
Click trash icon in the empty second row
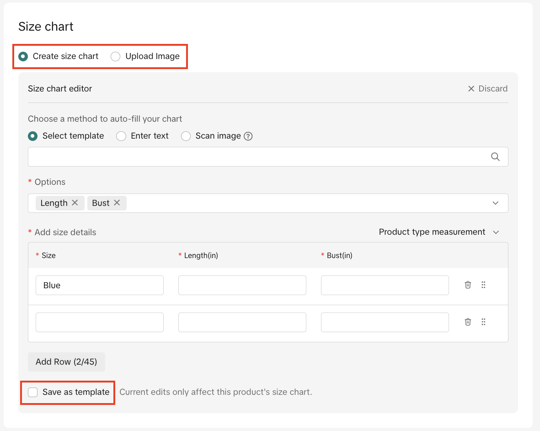468,322
